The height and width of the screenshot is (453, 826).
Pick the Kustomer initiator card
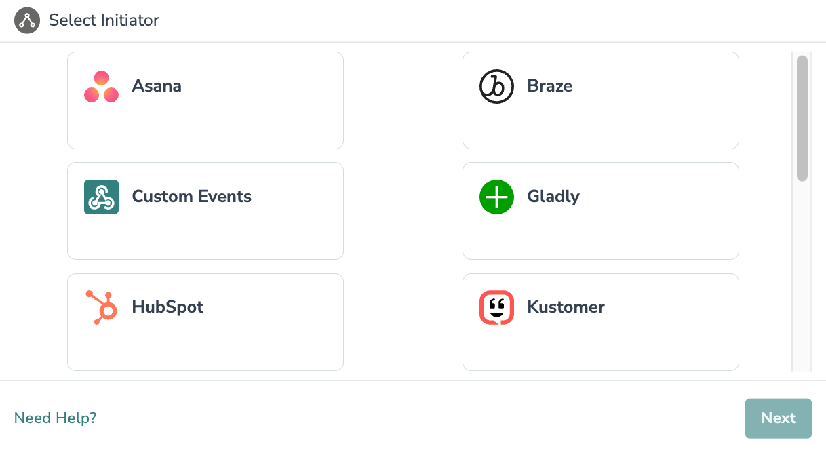601,322
